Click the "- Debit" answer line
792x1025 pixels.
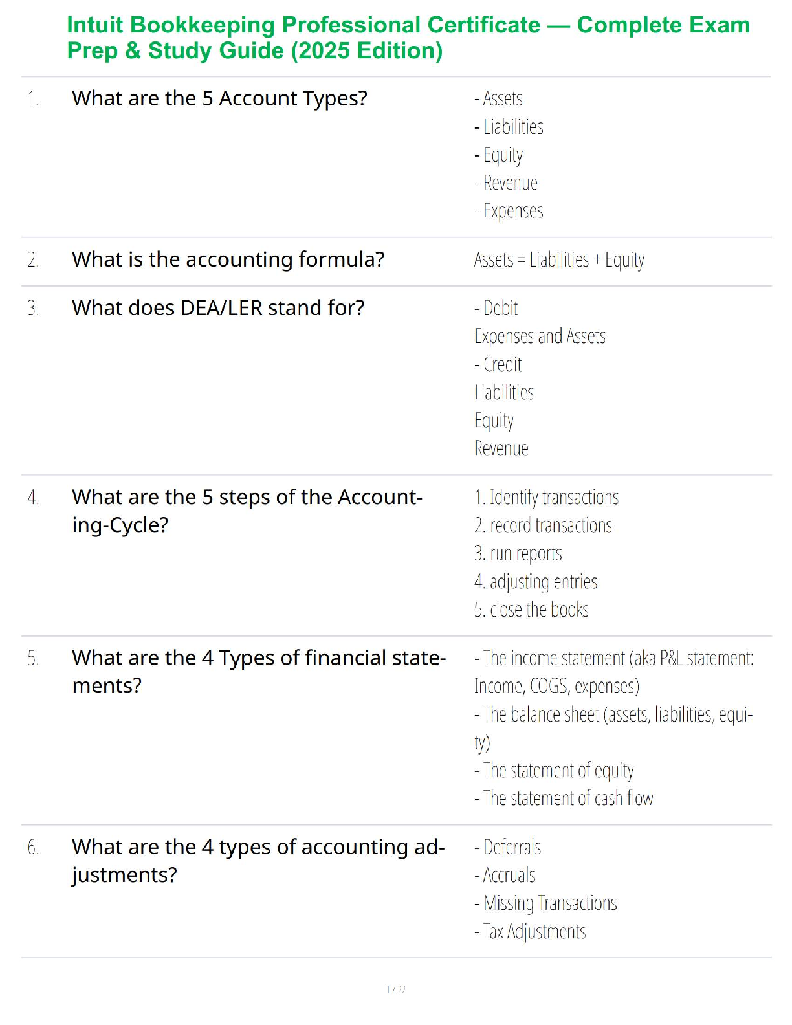point(496,308)
